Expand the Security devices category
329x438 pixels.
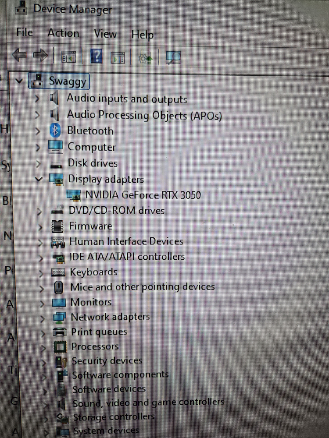(44, 363)
